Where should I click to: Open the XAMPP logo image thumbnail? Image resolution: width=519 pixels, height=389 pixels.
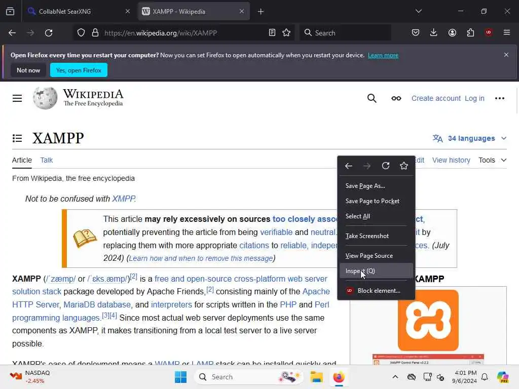click(x=428, y=321)
